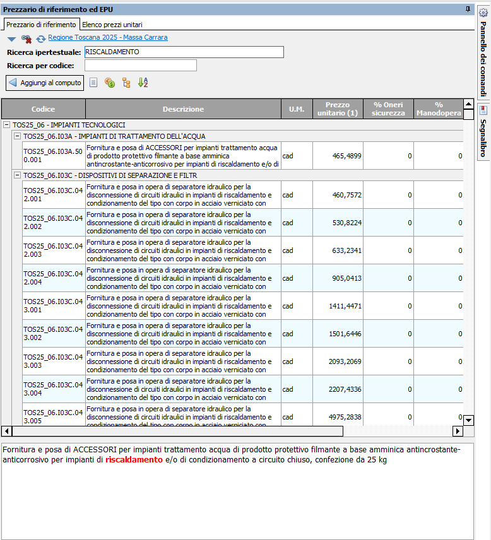Switch to the Elenco prezzi unitari tab
The height and width of the screenshot is (540, 491).
[x=112, y=25]
